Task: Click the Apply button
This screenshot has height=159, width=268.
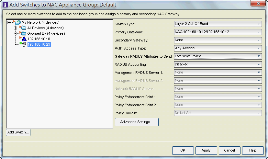Action: click(206, 151)
